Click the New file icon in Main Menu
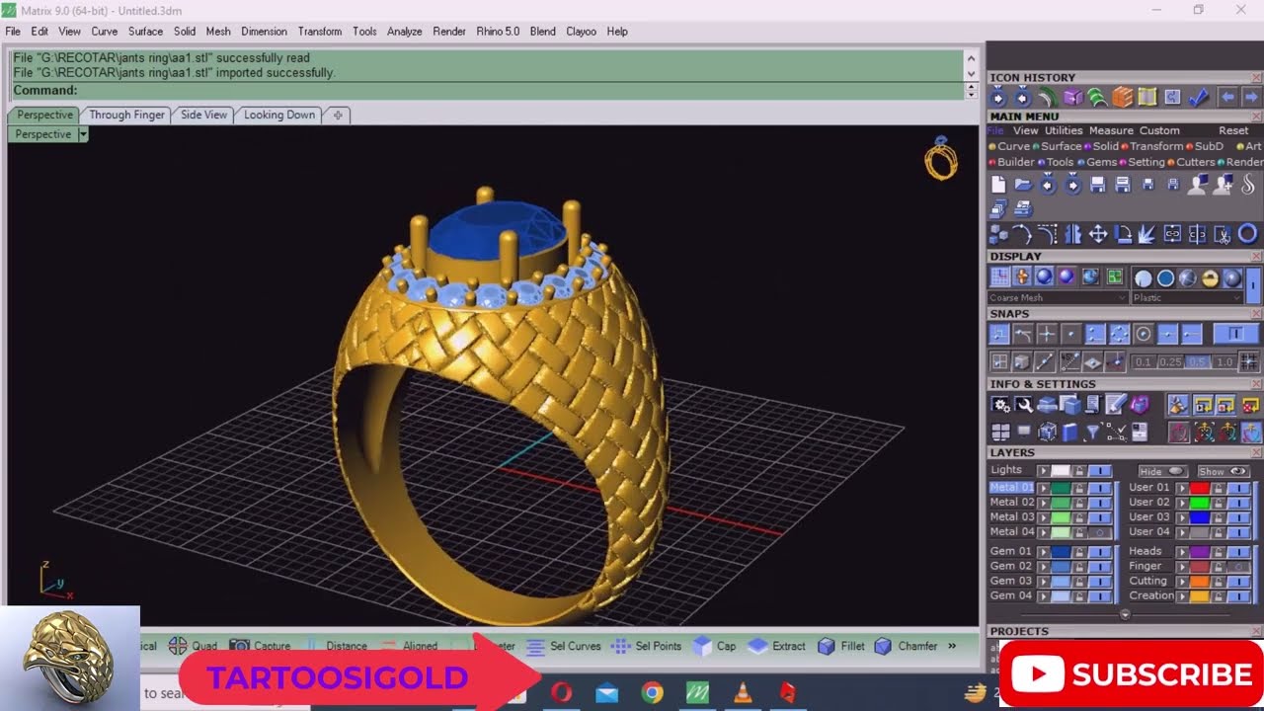Screen dimensions: 1264x711 (998, 184)
